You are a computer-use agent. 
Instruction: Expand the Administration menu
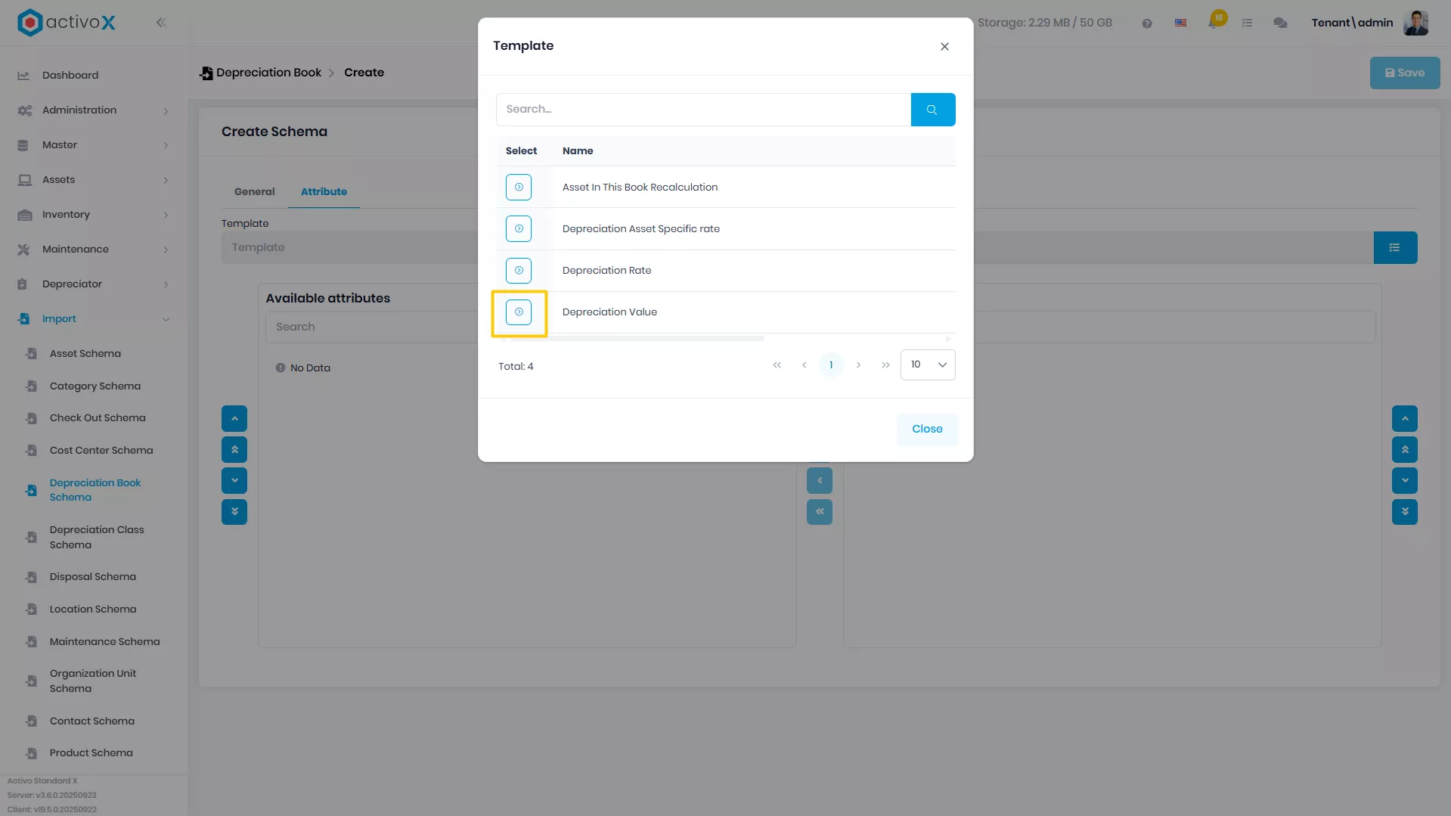click(x=94, y=110)
